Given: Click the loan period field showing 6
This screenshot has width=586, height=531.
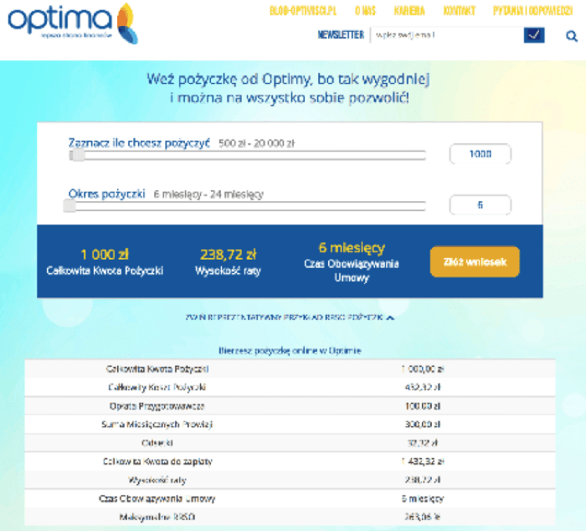Looking at the screenshot, I should click(480, 204).
